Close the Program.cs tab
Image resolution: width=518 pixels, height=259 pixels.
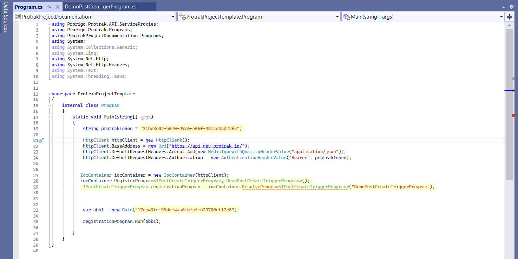58,7
